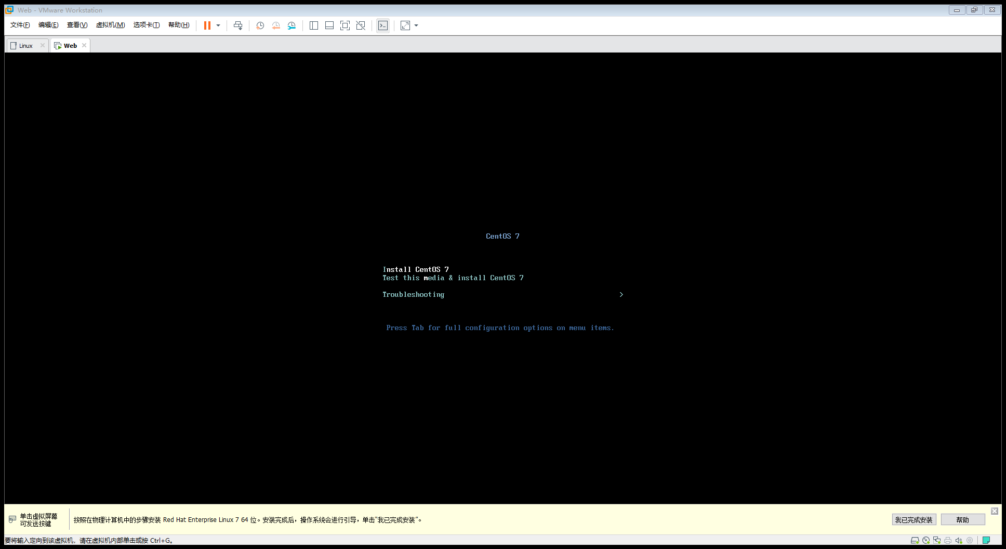Screen dimensions: 1006x549
Task: Click the 我已完成安装 button
Action: tap(914, 520)
